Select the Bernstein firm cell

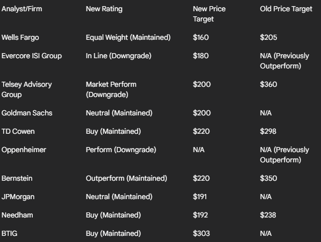point(17,179)
